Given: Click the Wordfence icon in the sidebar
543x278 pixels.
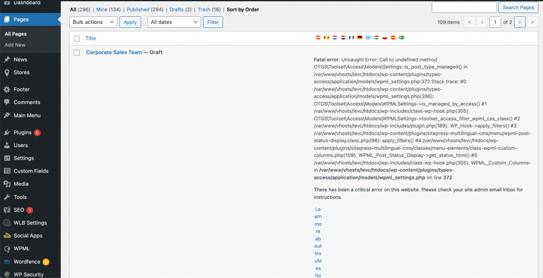Looking at the screenshot, I should coord(7,262).
